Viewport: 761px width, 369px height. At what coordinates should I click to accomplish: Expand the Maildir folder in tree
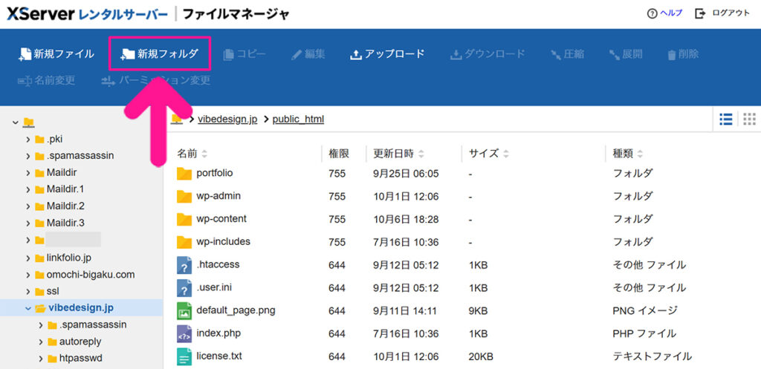coord(28,172)
